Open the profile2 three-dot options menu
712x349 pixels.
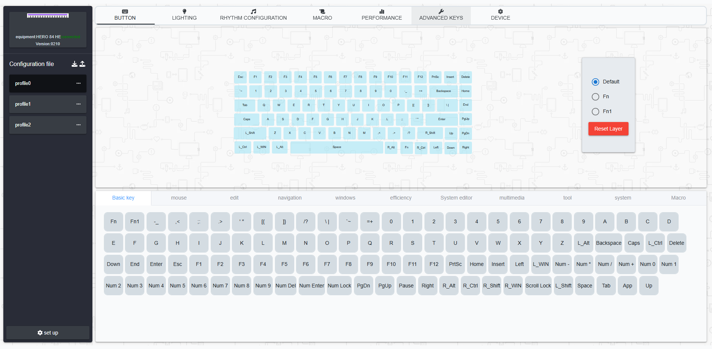point(78,125)
